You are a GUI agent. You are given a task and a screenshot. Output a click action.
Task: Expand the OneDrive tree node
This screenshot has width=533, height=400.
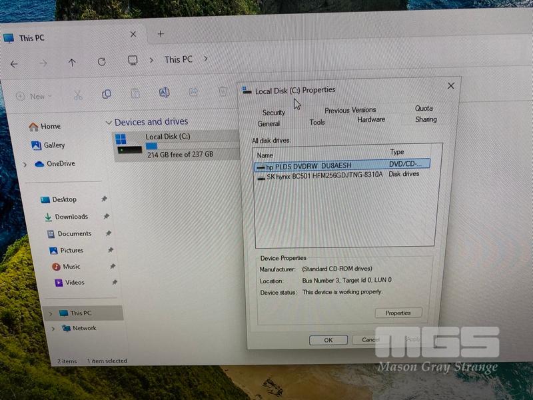tap(25, 164)
